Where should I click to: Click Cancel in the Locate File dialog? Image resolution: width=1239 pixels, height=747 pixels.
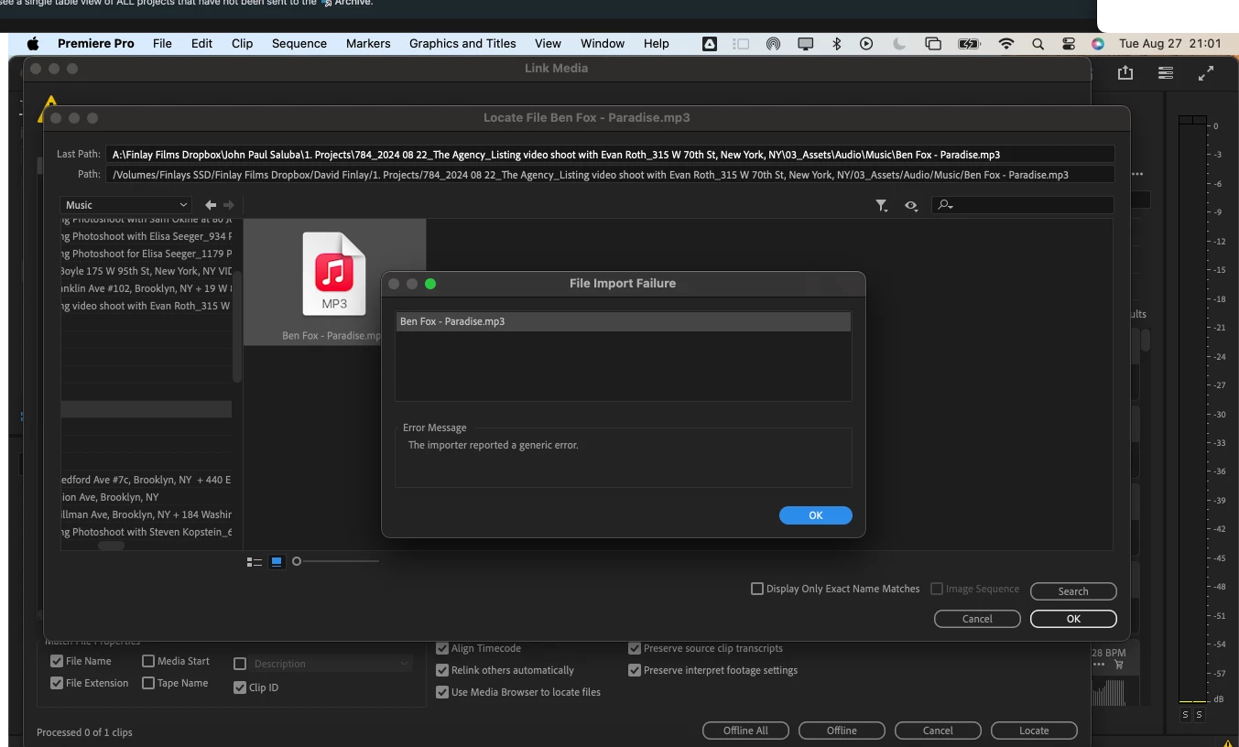977,619
